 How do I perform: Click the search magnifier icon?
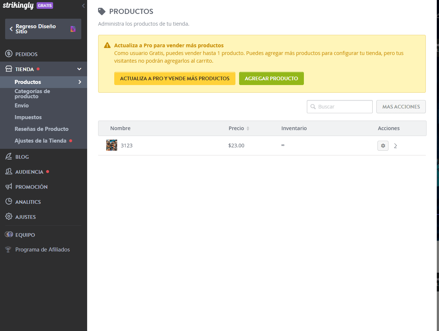point(313,107)
